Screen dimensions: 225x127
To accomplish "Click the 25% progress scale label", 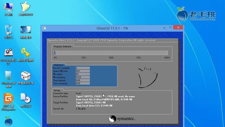I will (x=83, y=57).
